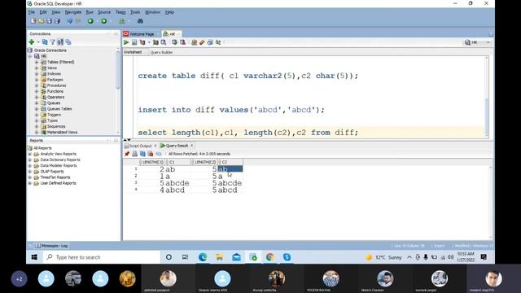Viewport: 521px width, 293px height.
Task: Click the red delete icon in Query Result toolbar
Action: (151, 154)
